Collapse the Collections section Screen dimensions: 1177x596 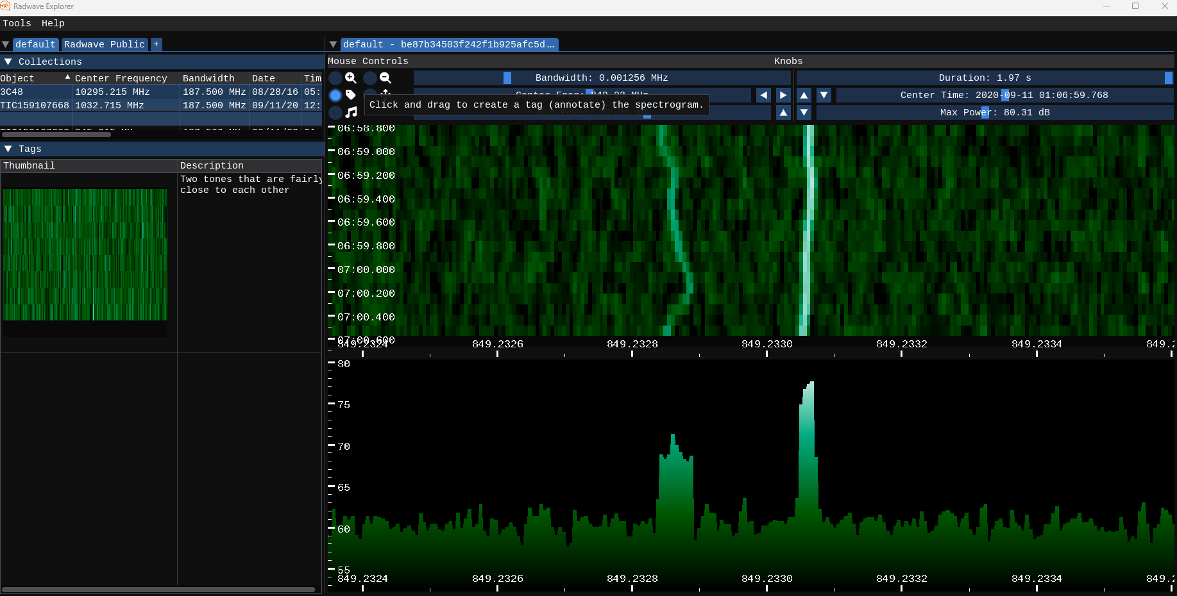tap(8, 62)
